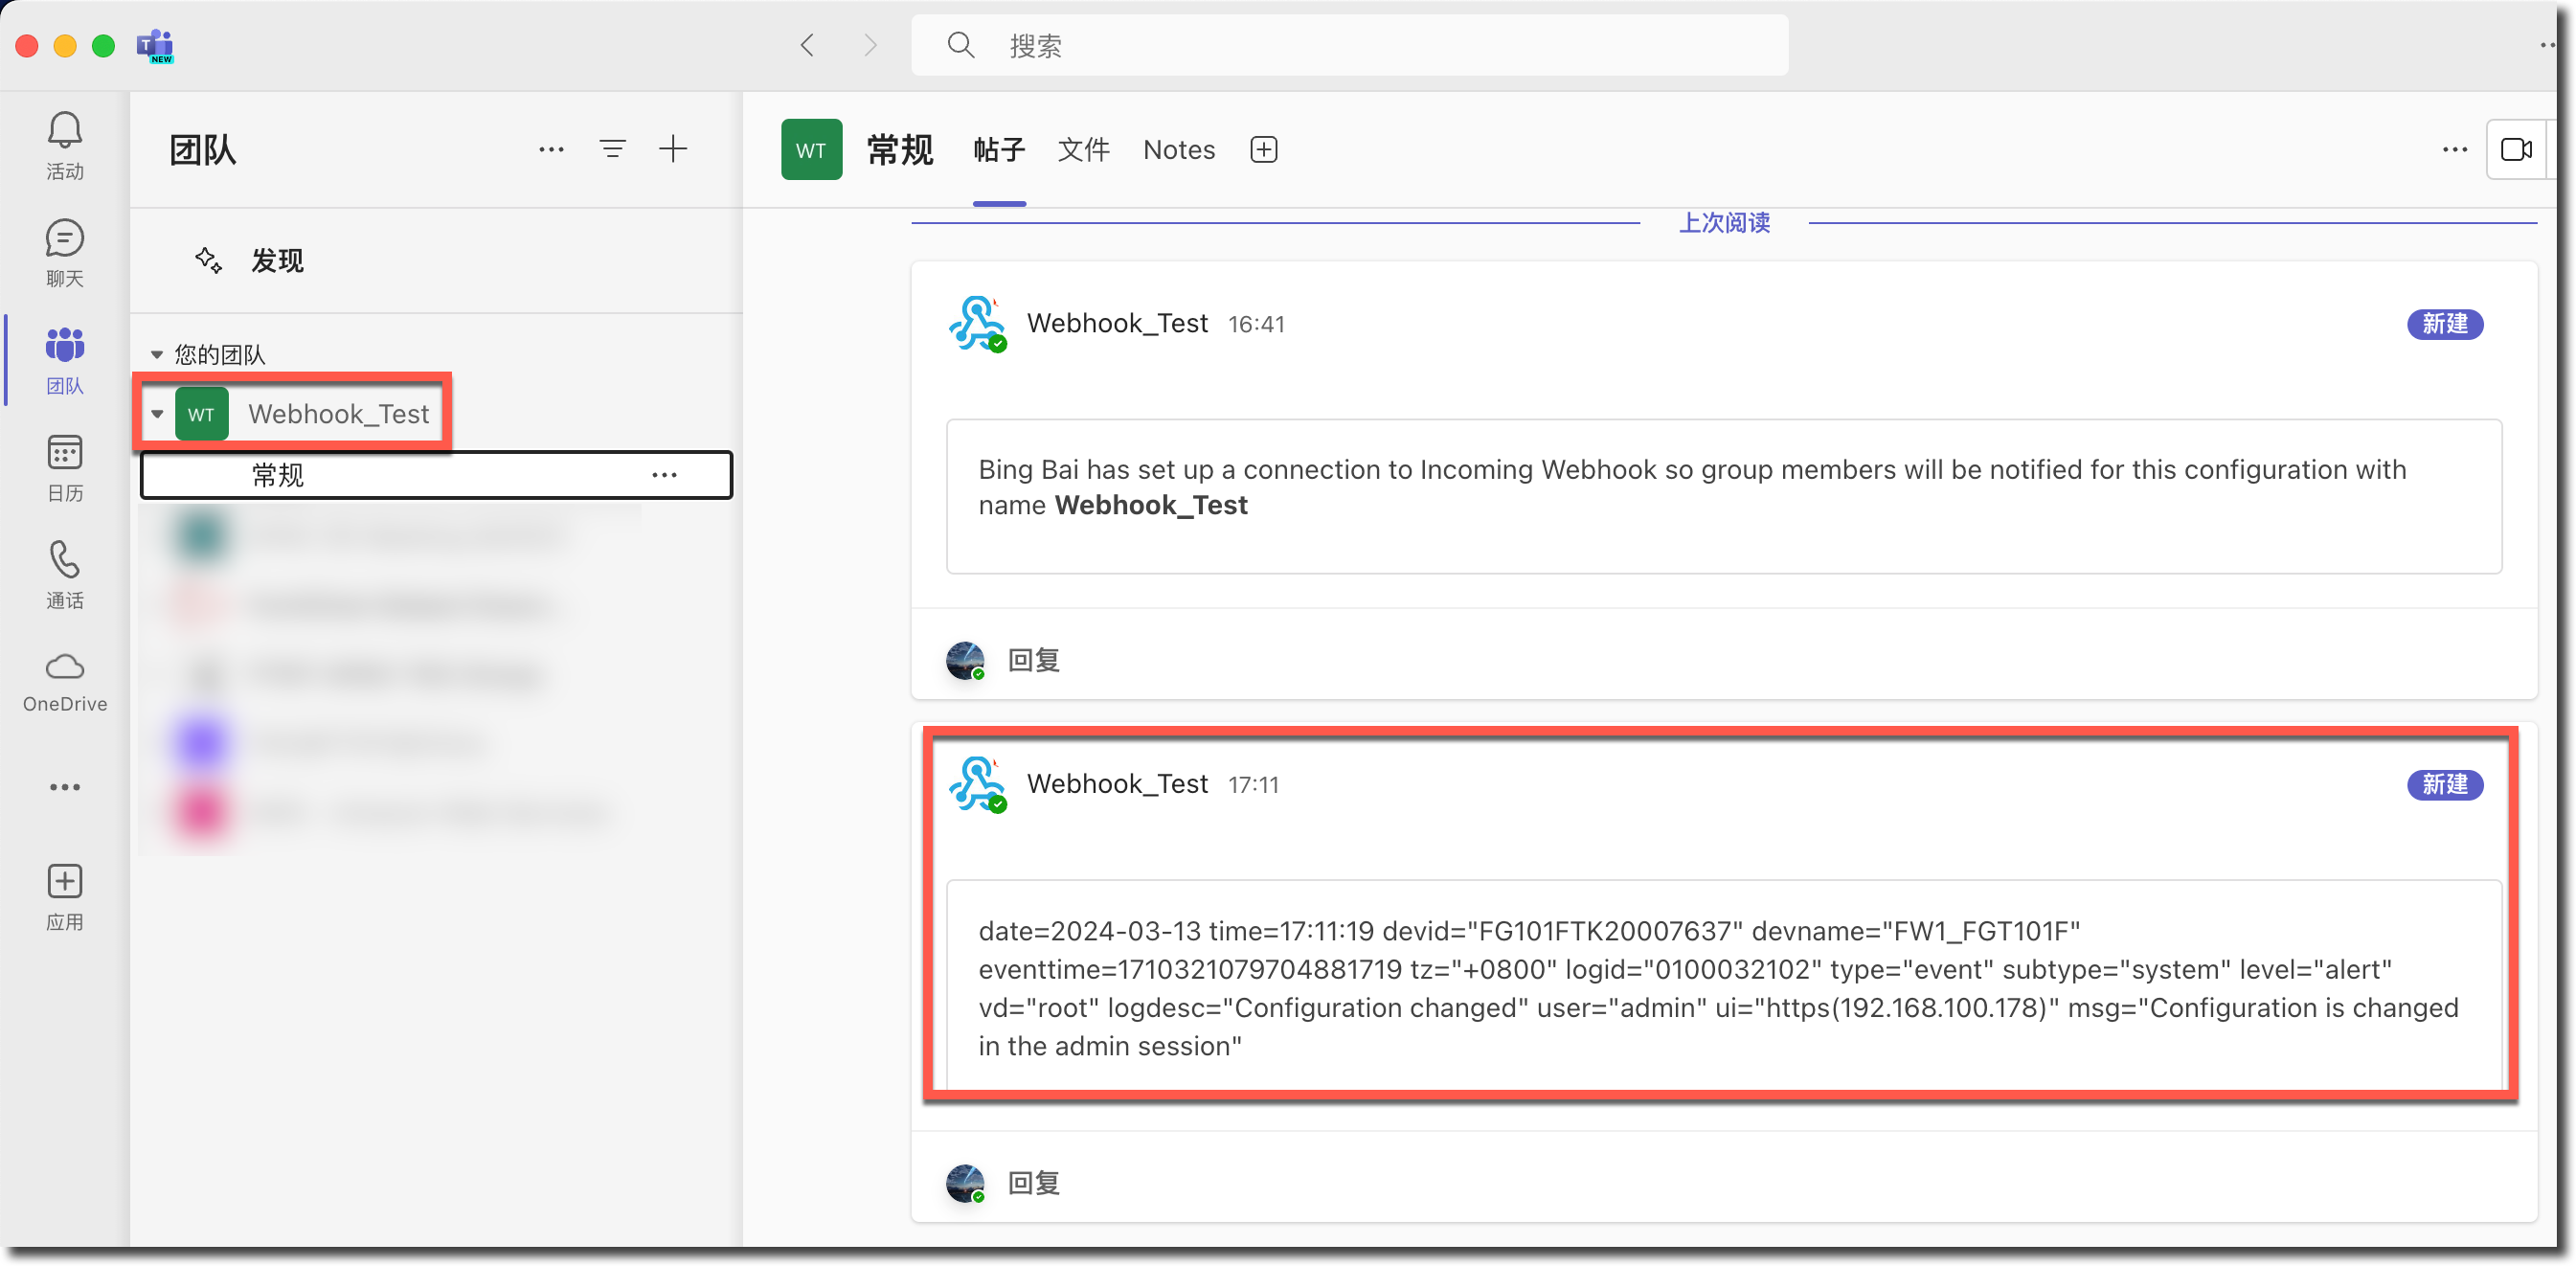Click 回复 under the 17:11 message
The image size is (2576, 1266).
[x=1033, y=1183]
